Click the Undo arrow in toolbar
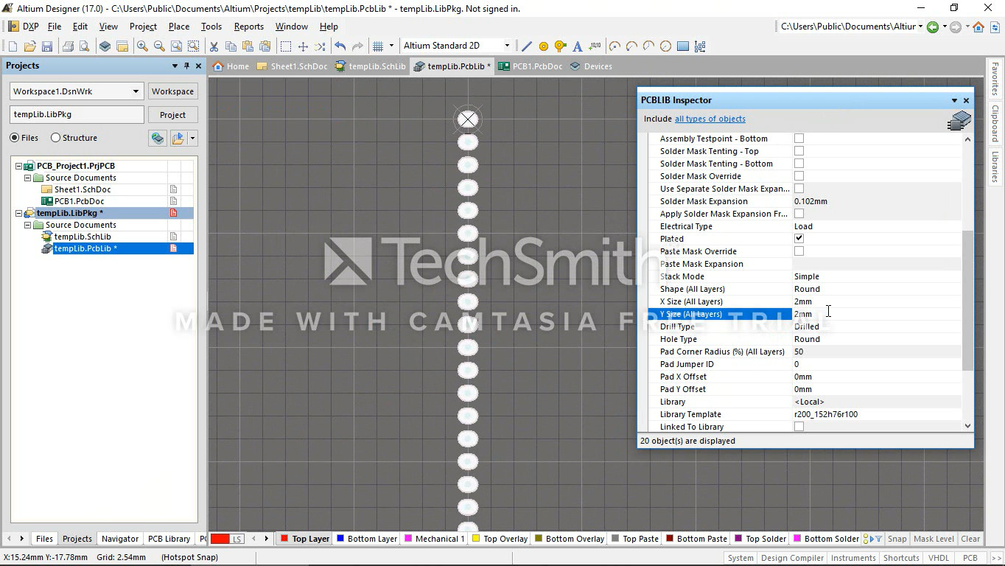 [x=340, y=46]
